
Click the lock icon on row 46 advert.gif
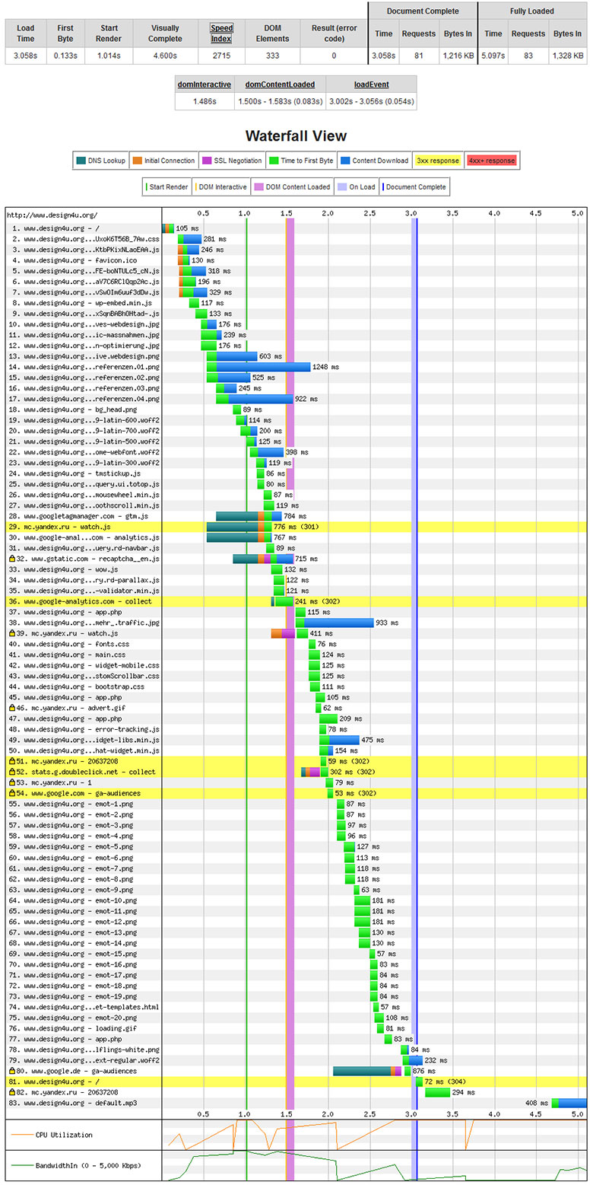coord(12,708)
